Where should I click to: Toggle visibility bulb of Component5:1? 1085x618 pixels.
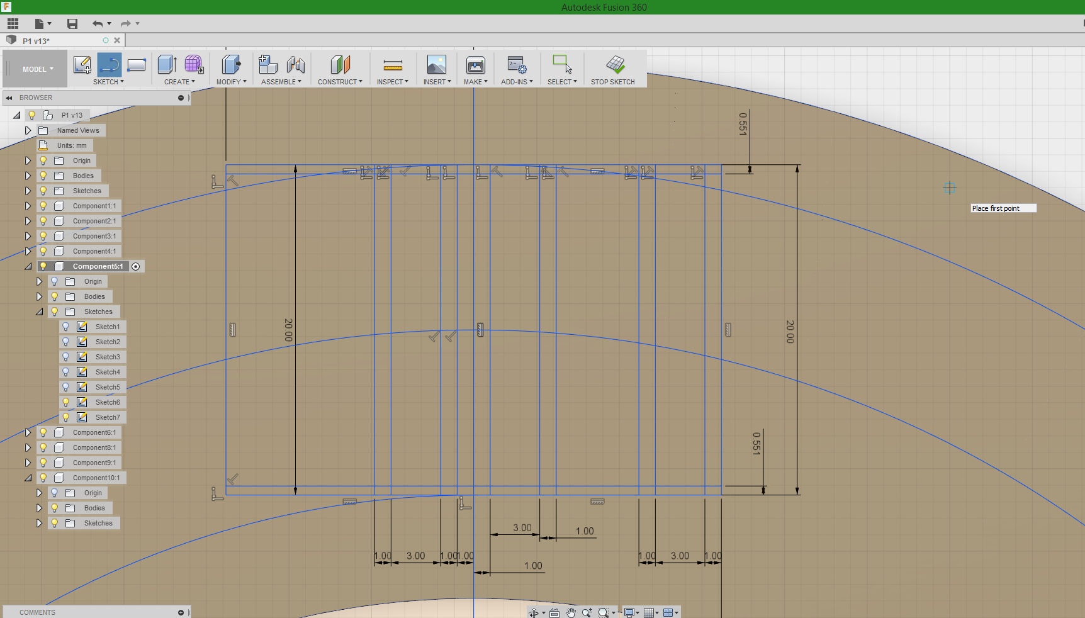click(x=43, y=266)
